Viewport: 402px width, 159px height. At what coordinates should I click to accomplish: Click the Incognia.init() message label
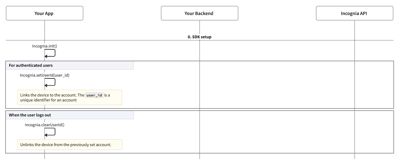tap(44, 46)
